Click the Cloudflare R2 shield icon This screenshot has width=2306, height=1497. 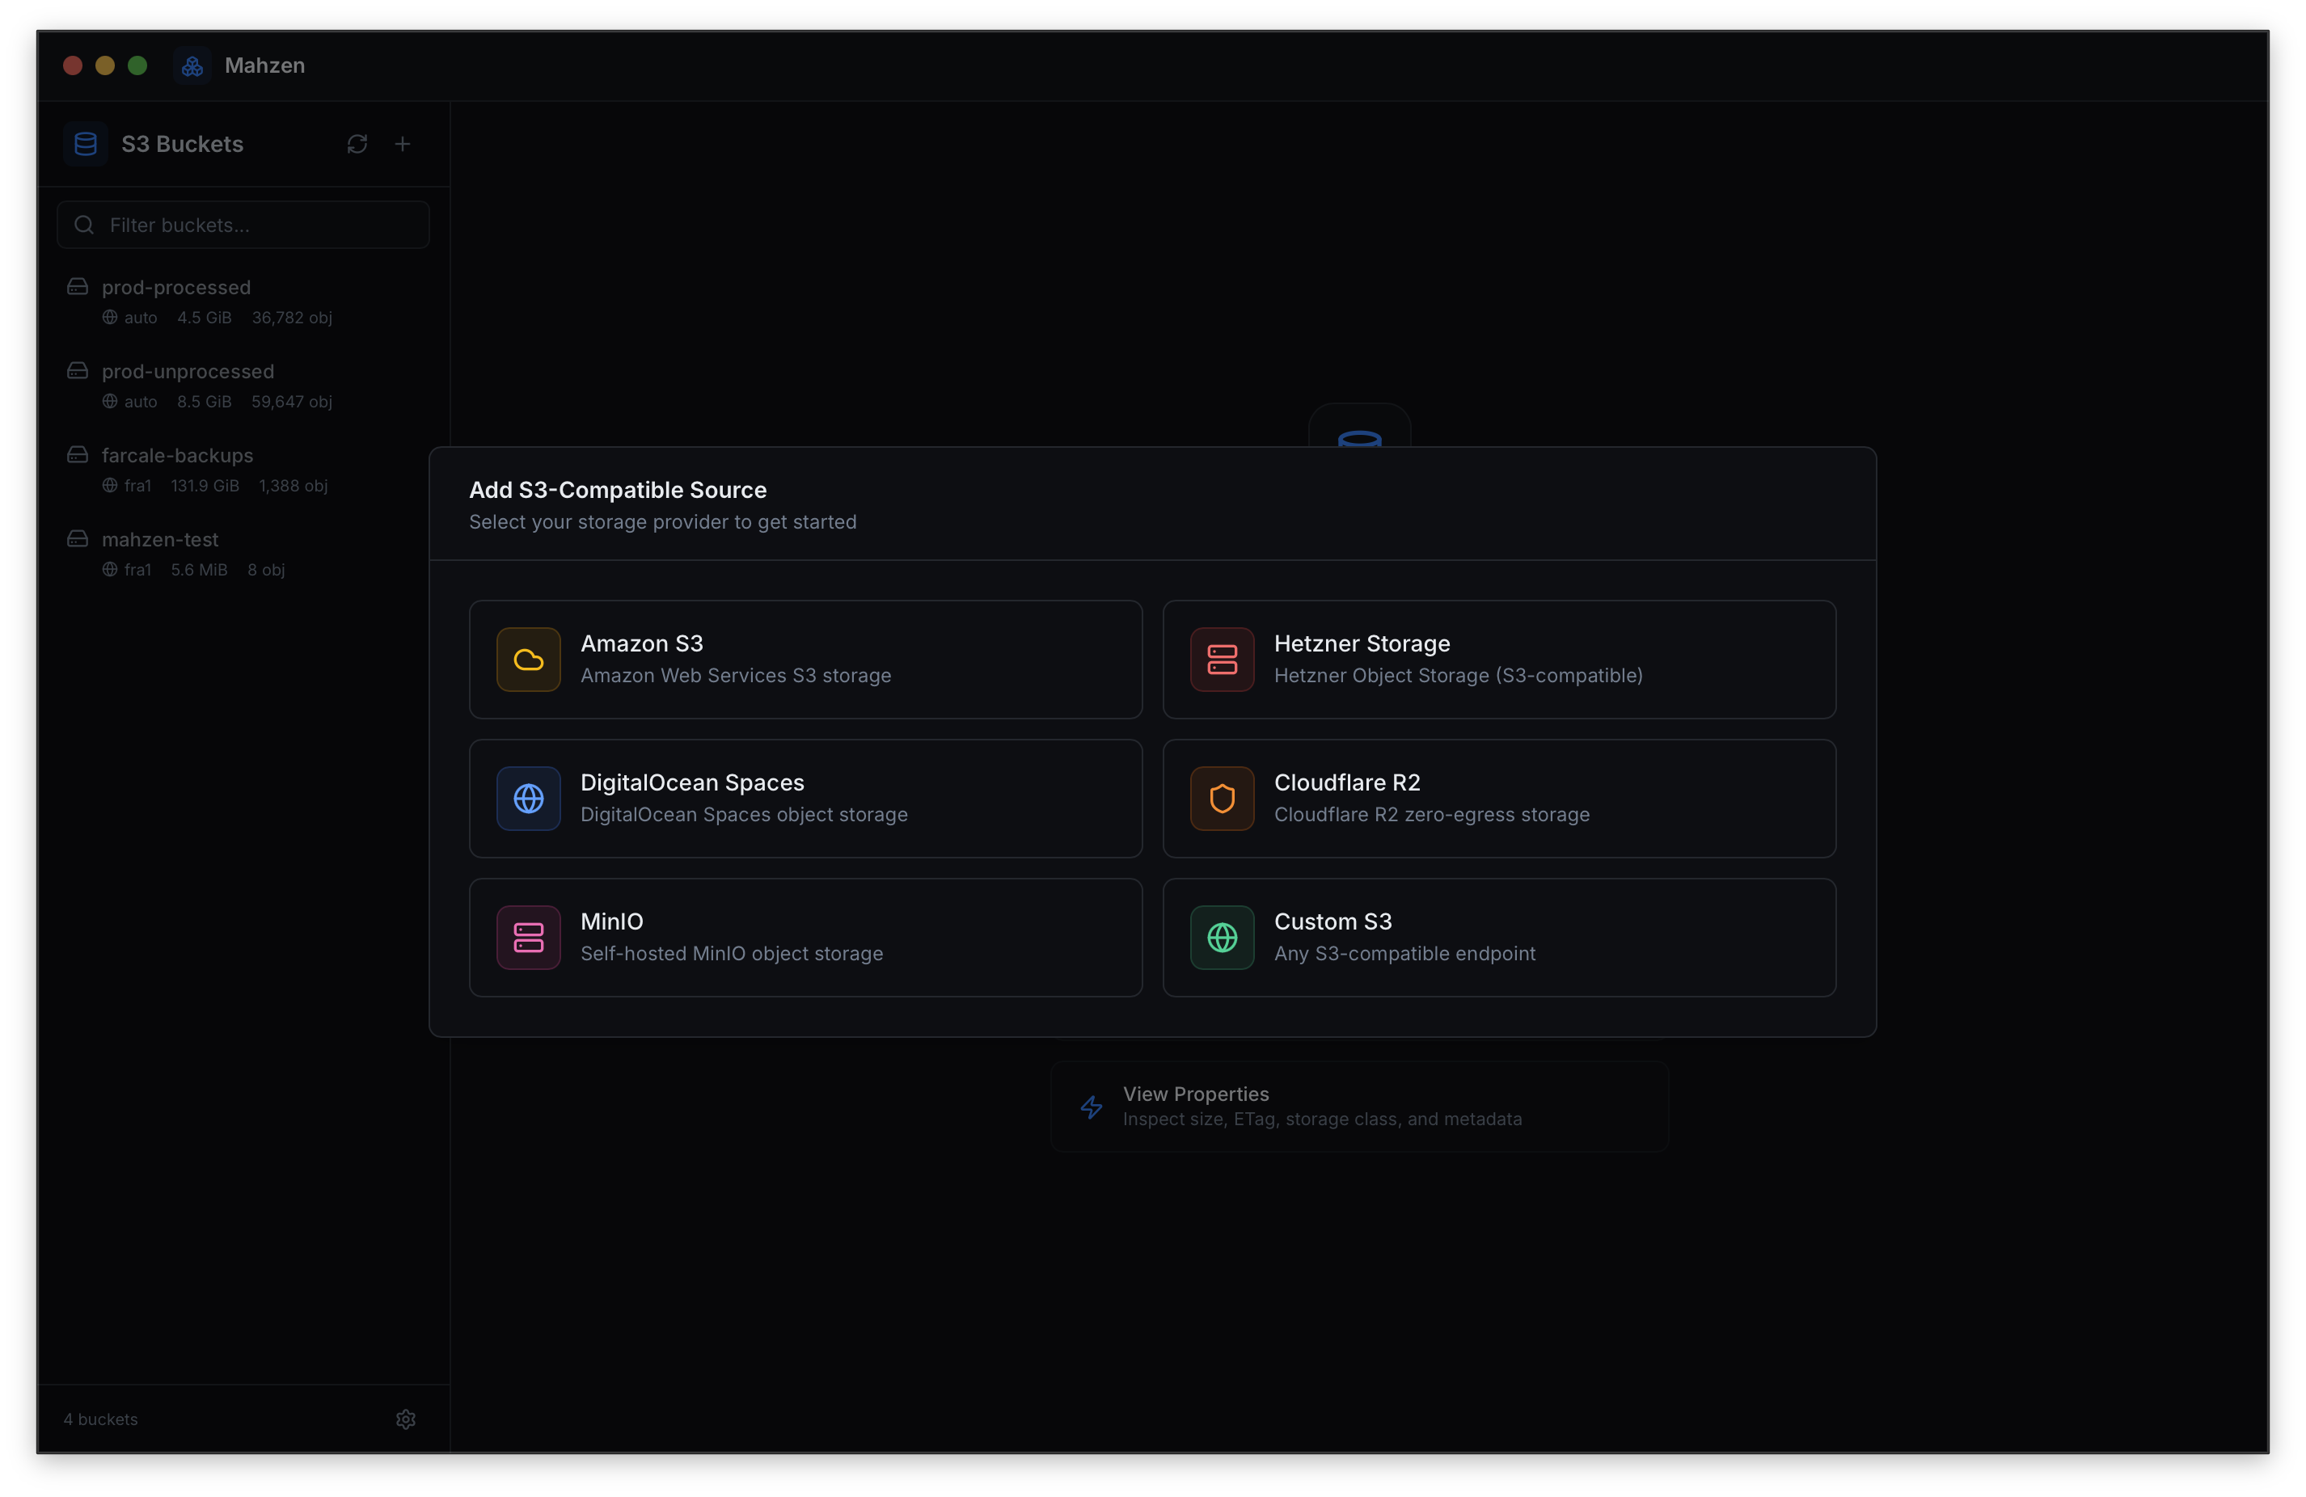[1222, 799]
